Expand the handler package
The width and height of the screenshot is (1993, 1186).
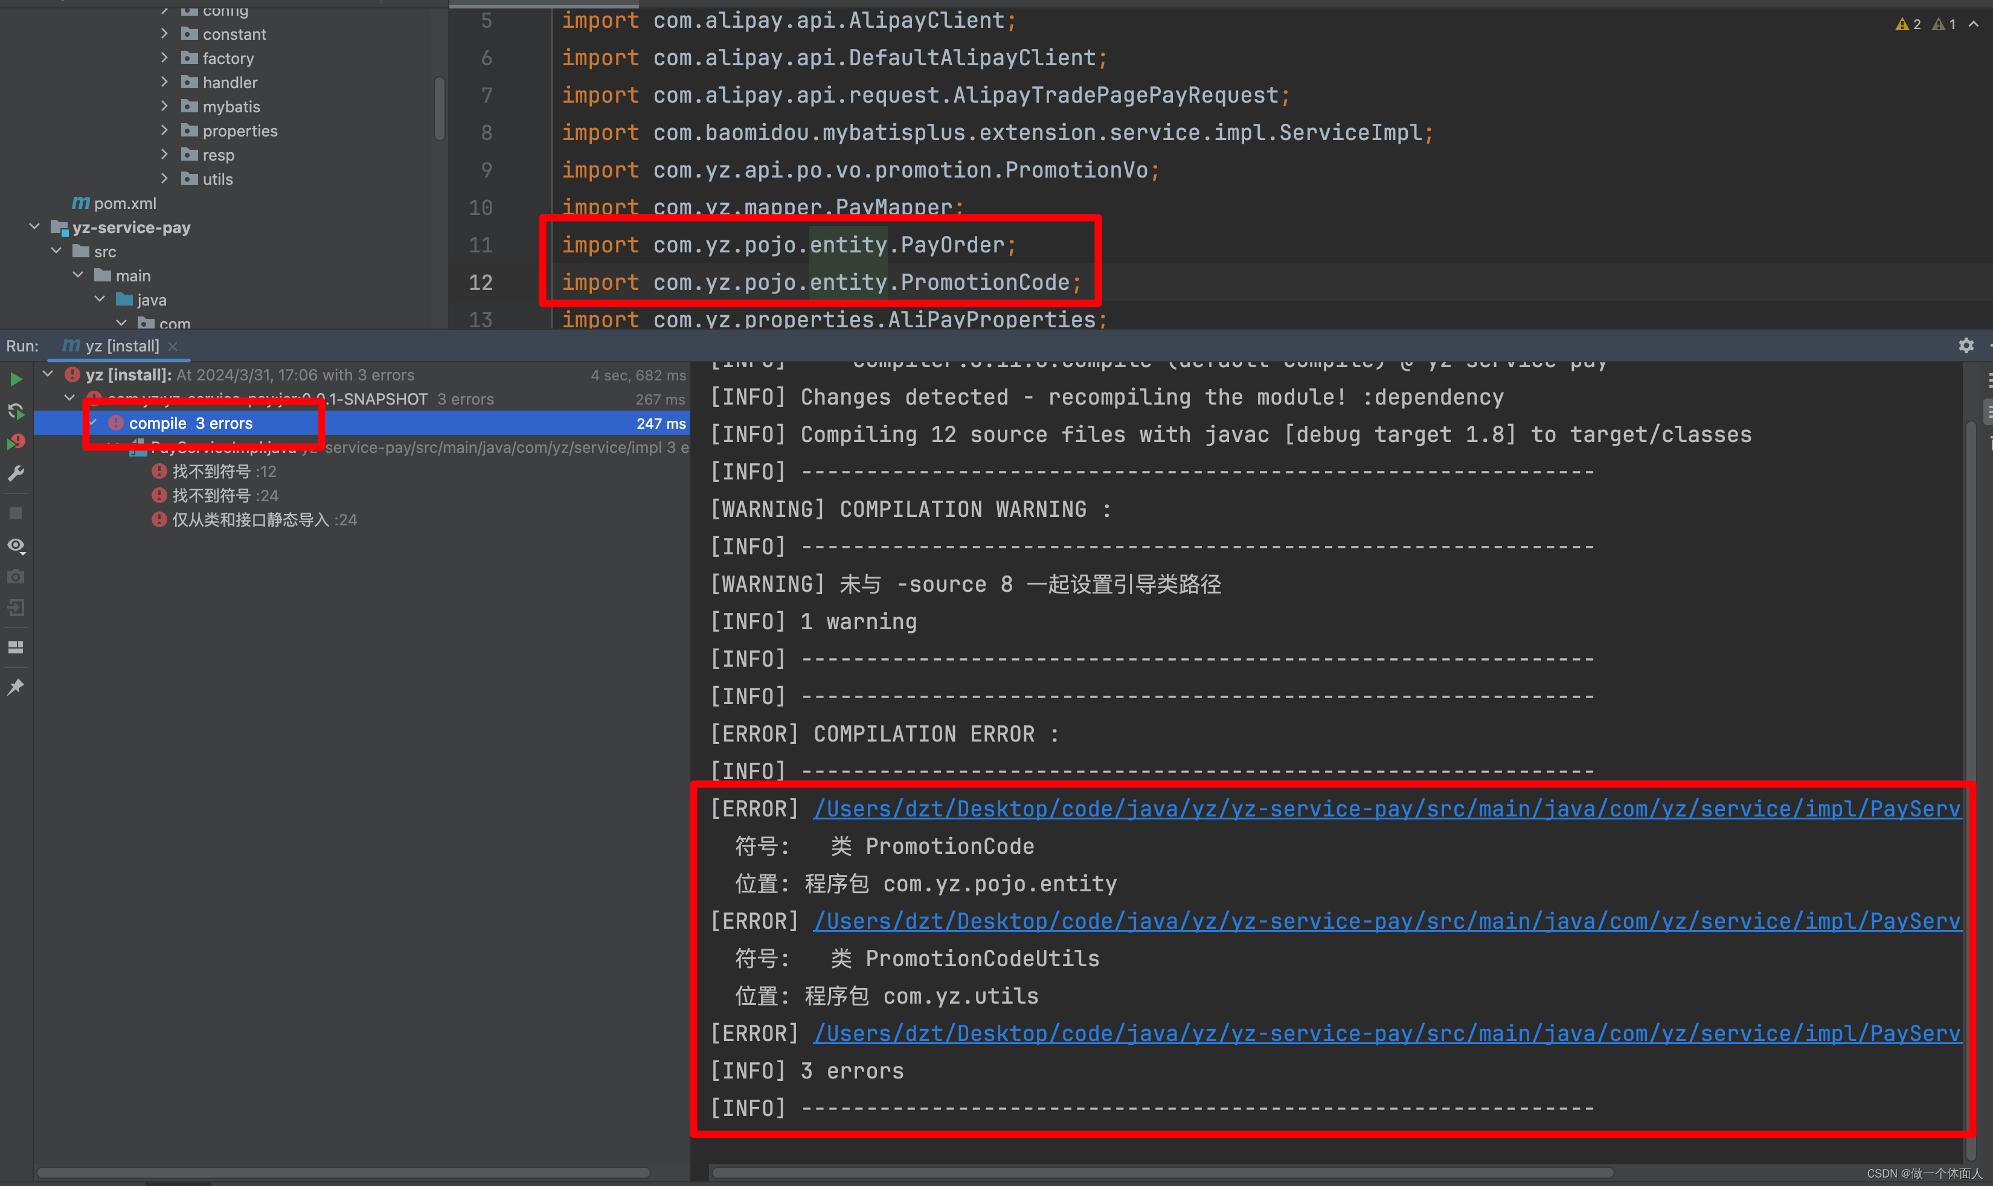[x=165, y=82]
